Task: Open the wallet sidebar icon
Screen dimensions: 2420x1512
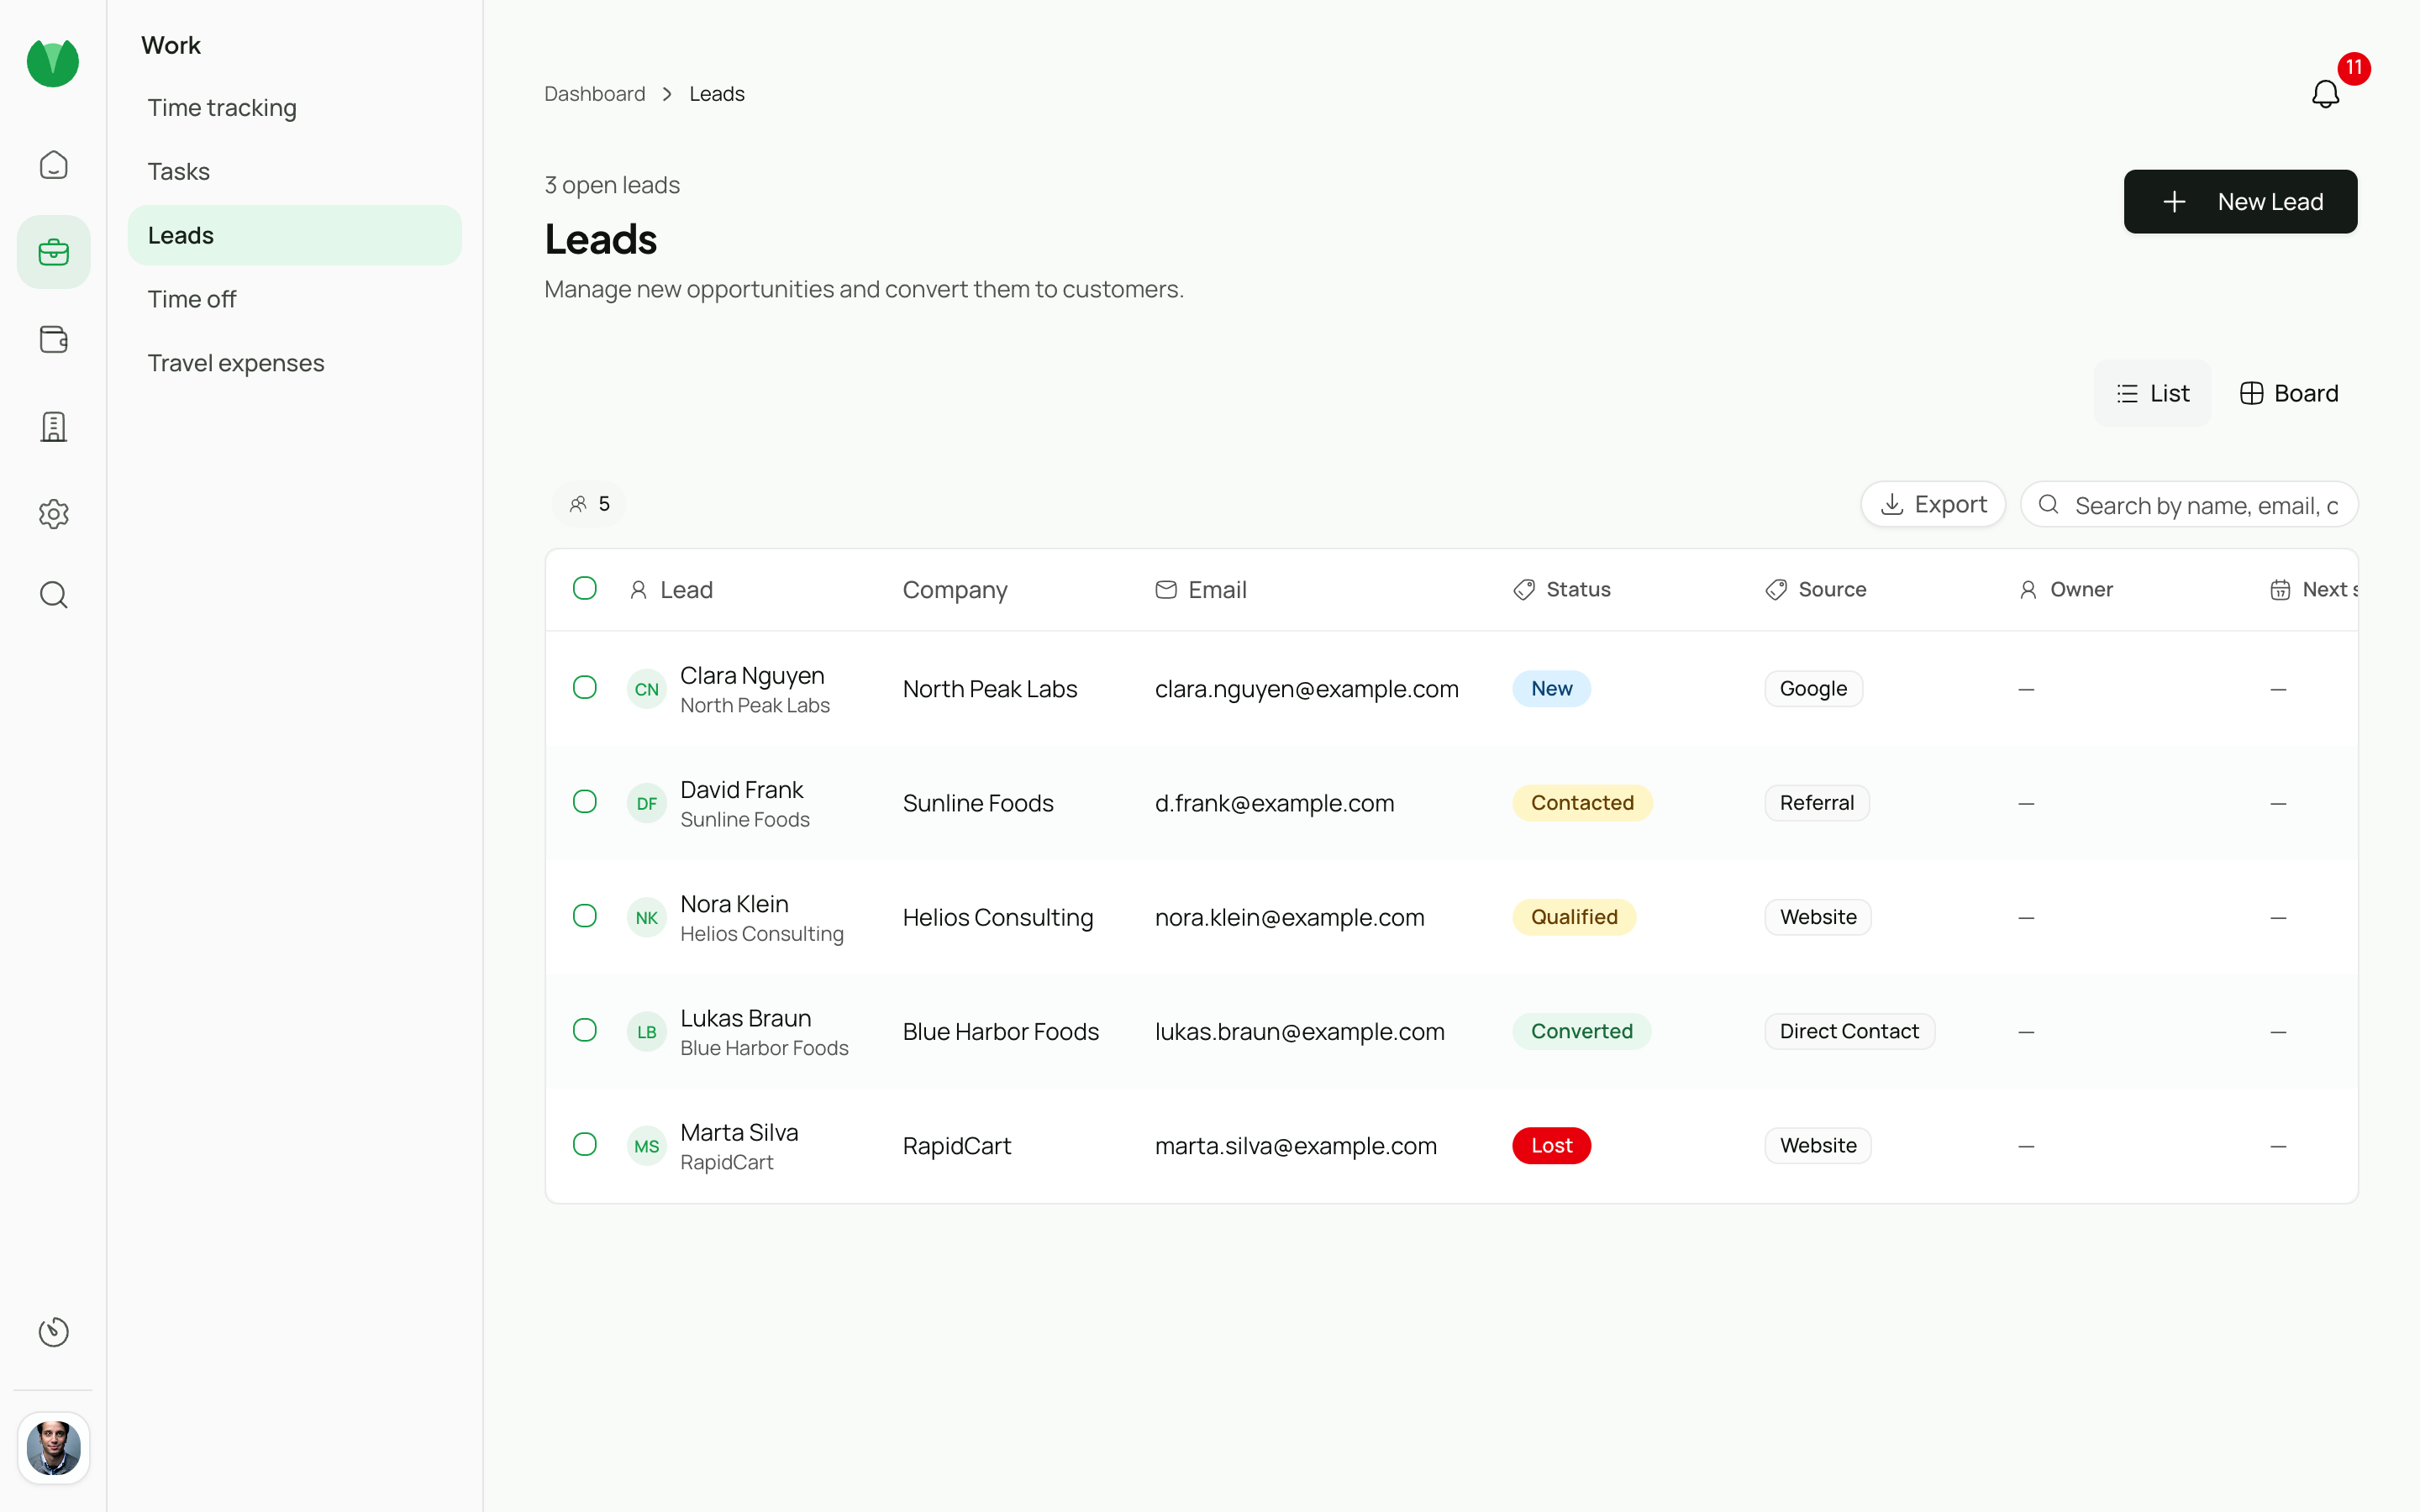Action: 53,339
